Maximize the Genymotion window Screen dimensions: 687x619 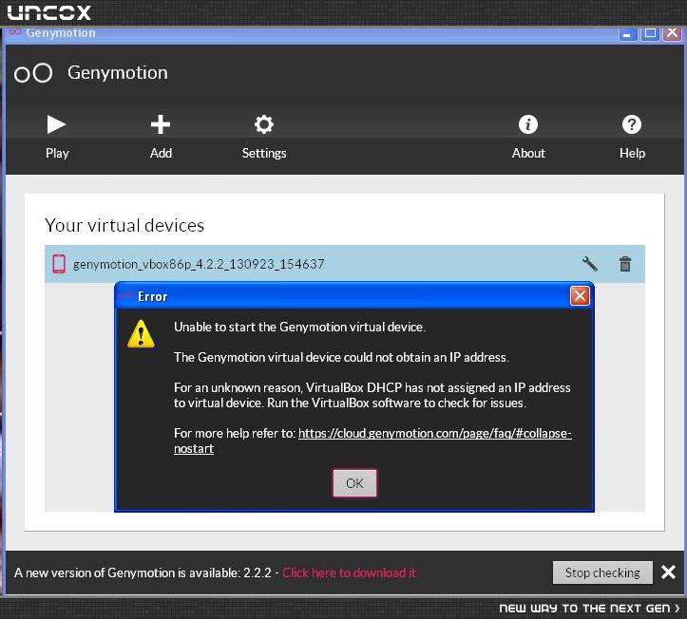click(650, 34)
